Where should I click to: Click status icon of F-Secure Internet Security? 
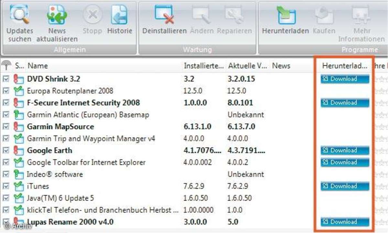coord(19,103)
